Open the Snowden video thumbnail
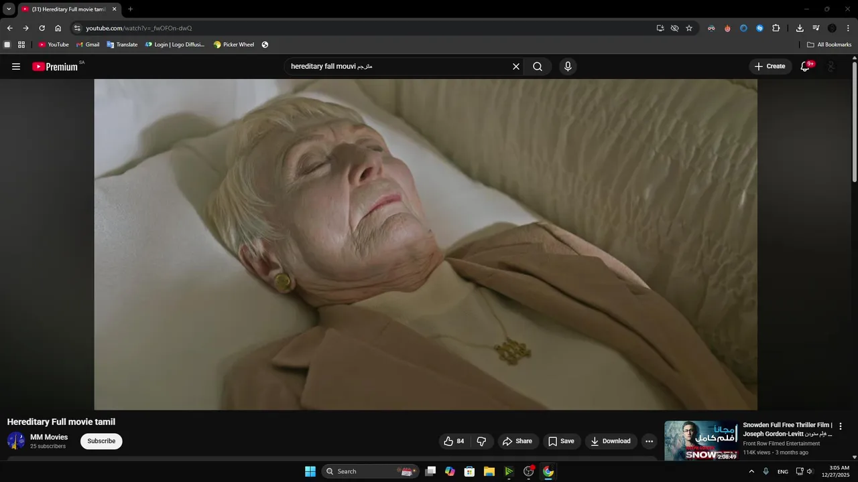 point(701,441)
